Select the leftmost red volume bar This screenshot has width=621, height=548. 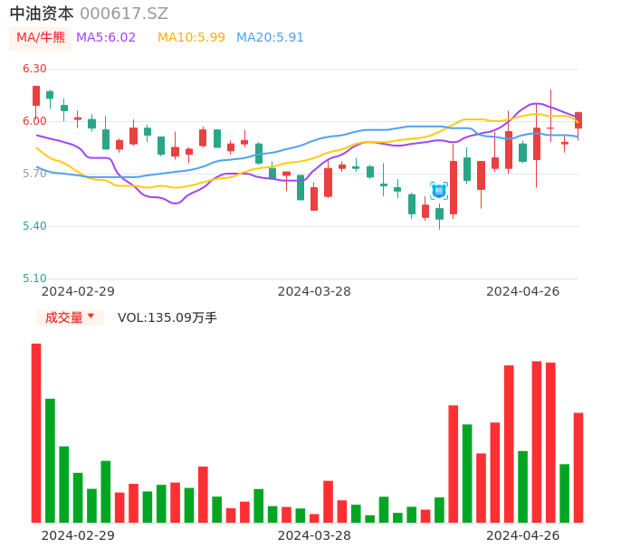coord(36,432)
